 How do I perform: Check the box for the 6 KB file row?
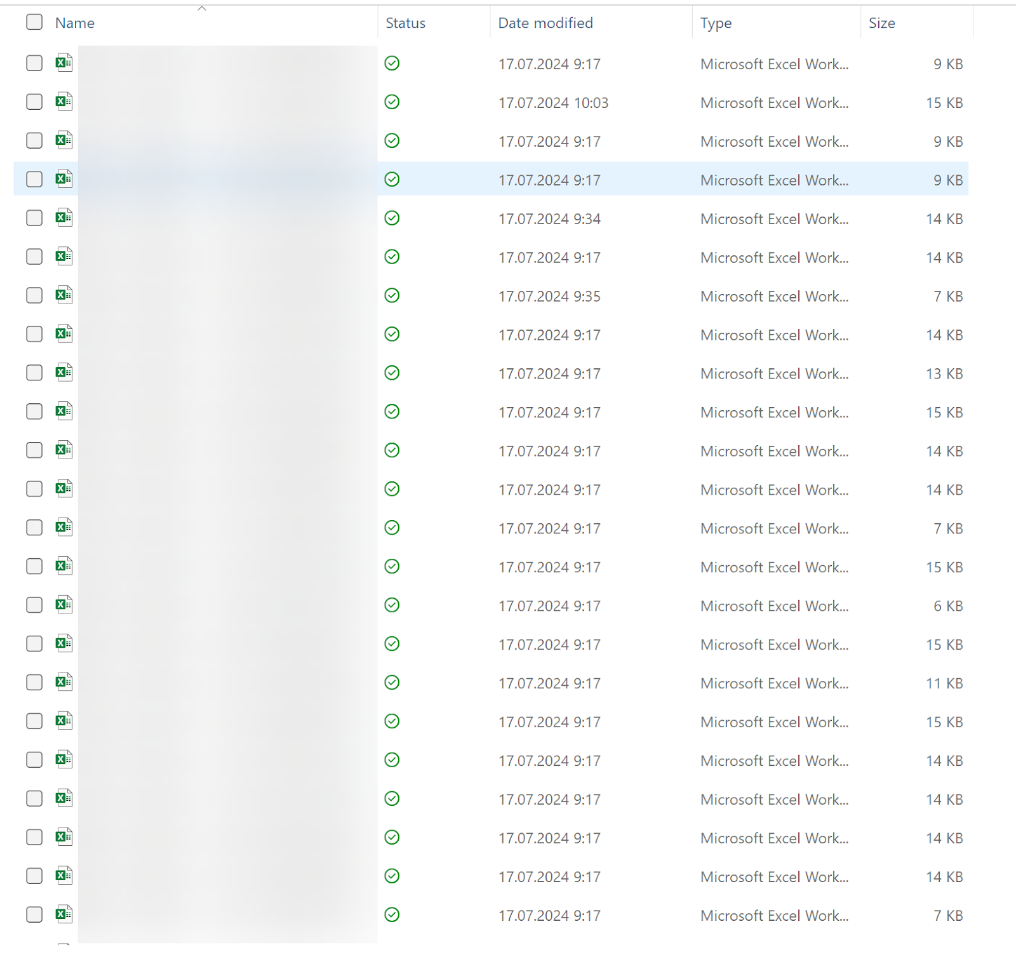[34, 605]
